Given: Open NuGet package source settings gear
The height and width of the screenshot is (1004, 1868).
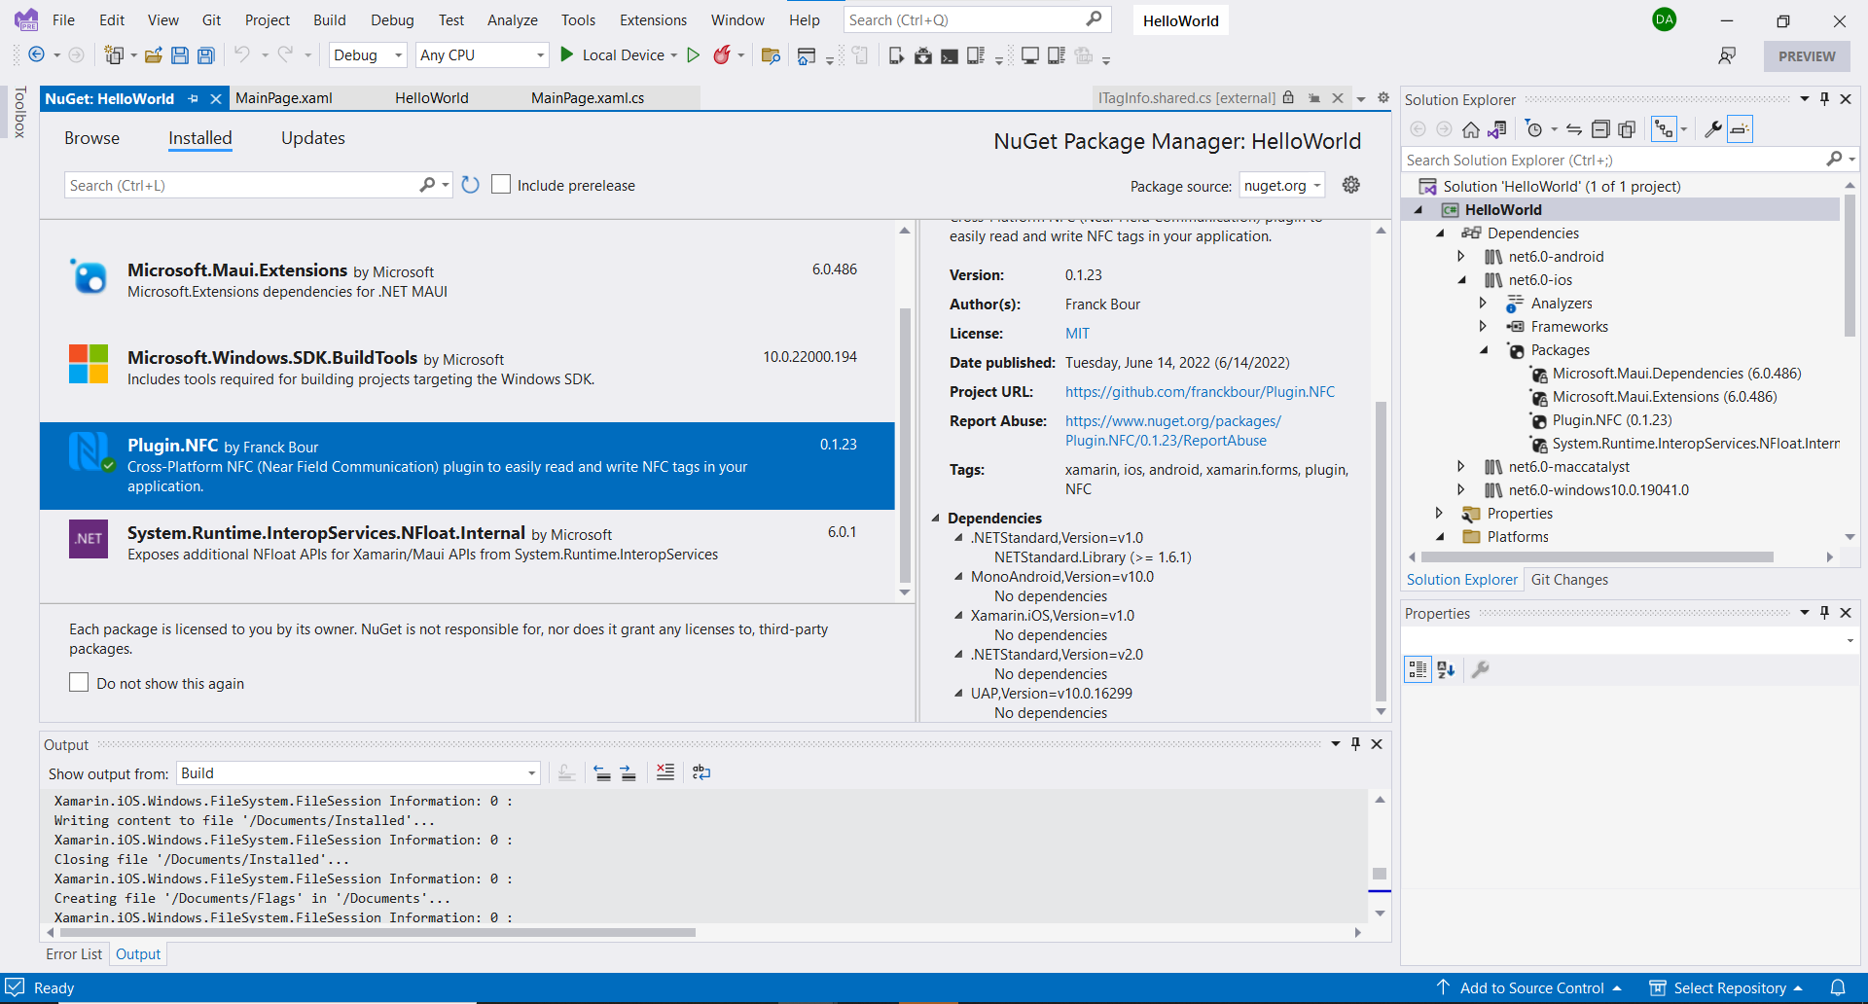Looking at the screenshot, I should click(1350, 185).
